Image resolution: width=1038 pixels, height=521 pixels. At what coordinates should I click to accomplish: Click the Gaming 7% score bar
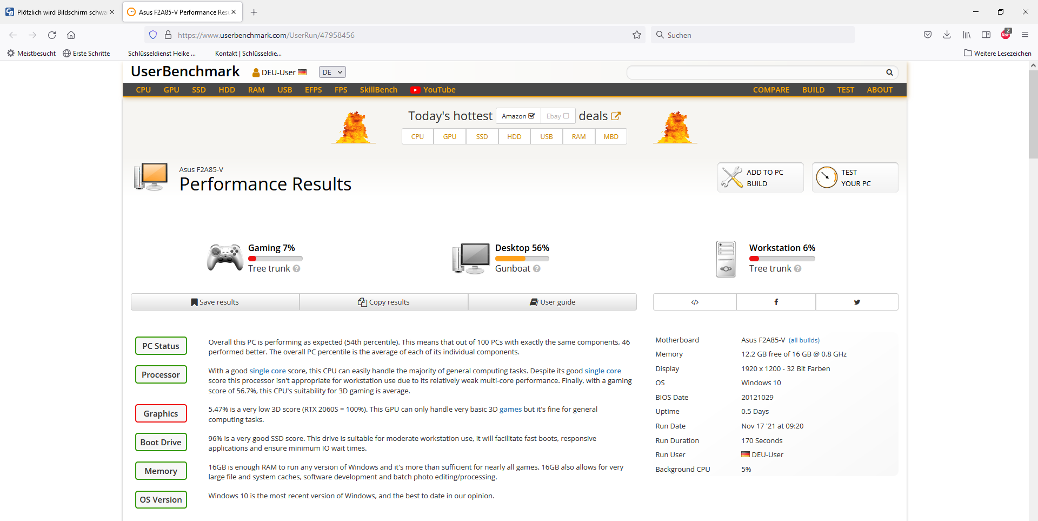click(x=275, y=259)
